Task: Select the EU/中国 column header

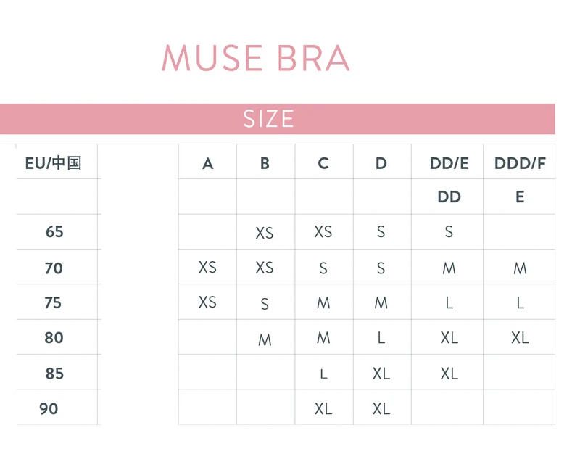Action: pos(53,163)
